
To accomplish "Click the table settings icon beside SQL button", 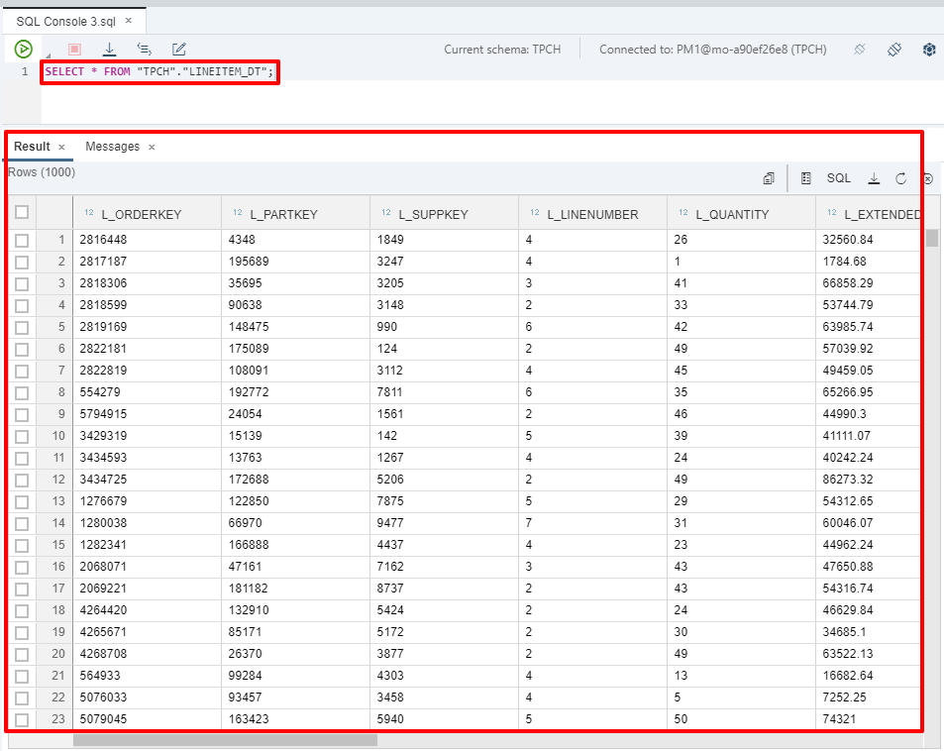I will tap(806, 178).
